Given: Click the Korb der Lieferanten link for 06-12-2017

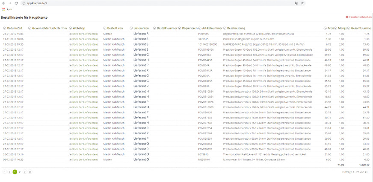Looking at the screenshot, I should (84, 159).
